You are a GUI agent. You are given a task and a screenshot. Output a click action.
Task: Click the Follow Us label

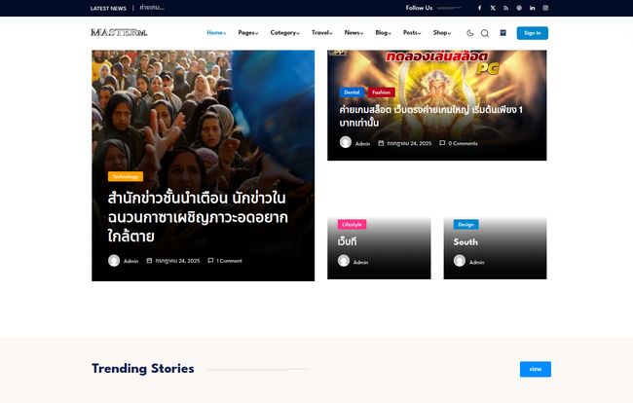coord(419,8)
